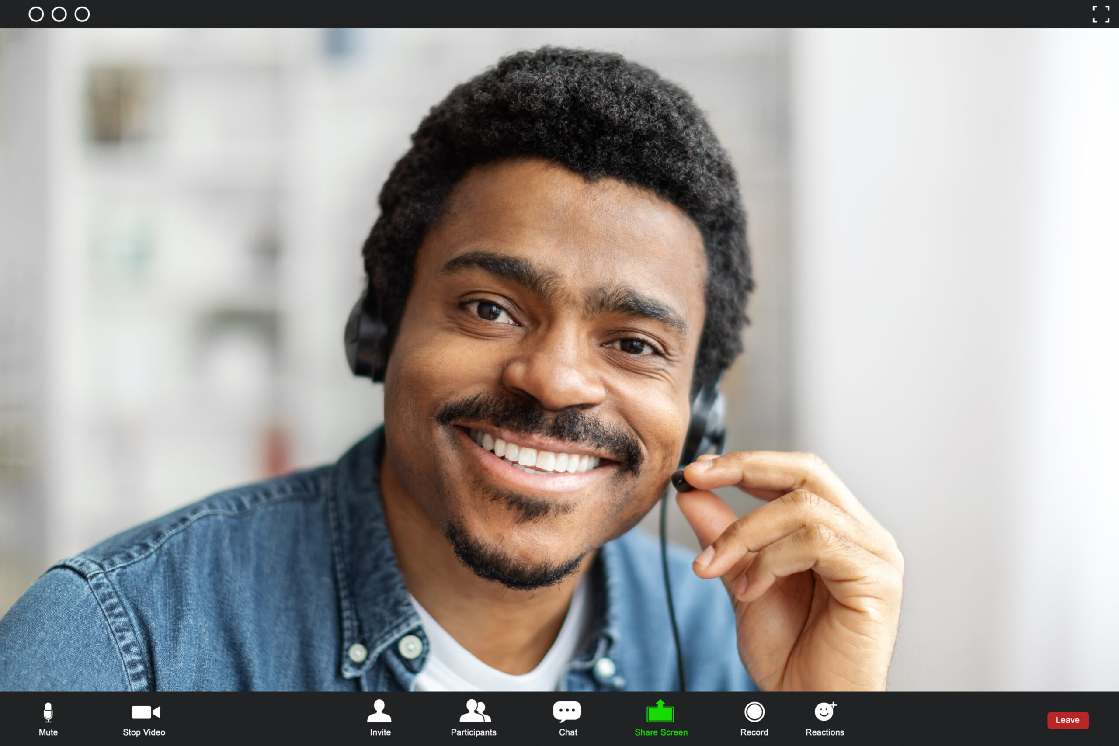Click the "Stop Video" text label
This screenshot has height=746, width=1119.
coord(144,732)
